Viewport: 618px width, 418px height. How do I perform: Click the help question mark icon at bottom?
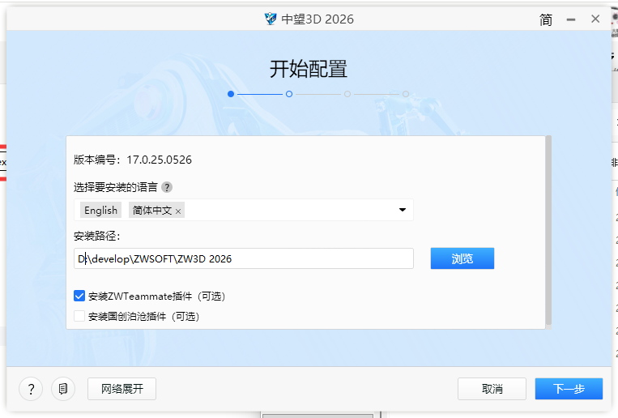(x=31, y=389)
